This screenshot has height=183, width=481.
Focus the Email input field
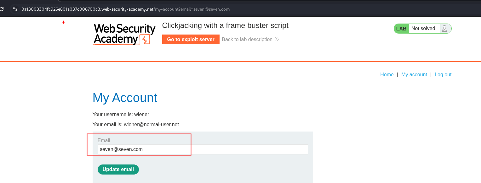click(x=203, y=149)
